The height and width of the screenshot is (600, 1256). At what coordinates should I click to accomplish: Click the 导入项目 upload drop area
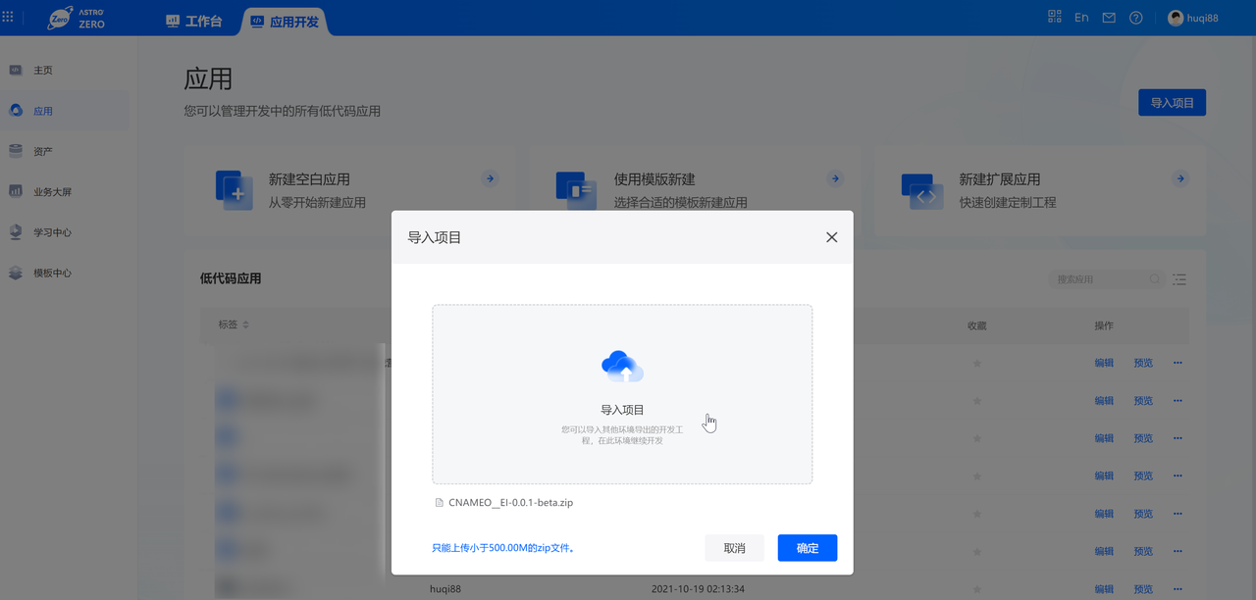pos(622,394)
